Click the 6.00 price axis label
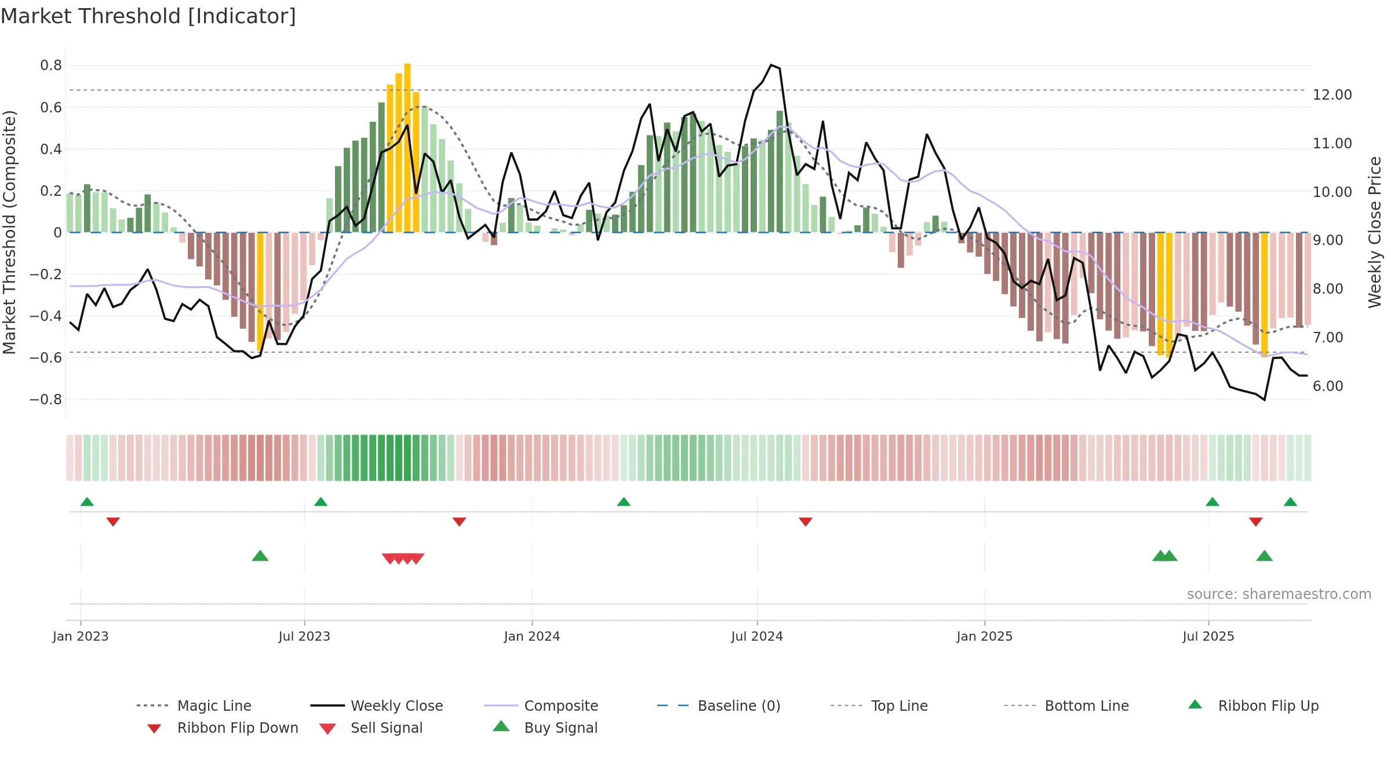This screenshot has width=1391, height=782. point(1328,386)
